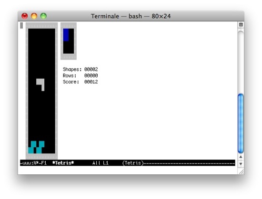
Task: Click the split-pane icon above the scrollbar
Action: (x=241, y=25)
